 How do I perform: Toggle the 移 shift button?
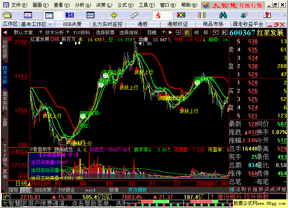(x=206, y=33)
